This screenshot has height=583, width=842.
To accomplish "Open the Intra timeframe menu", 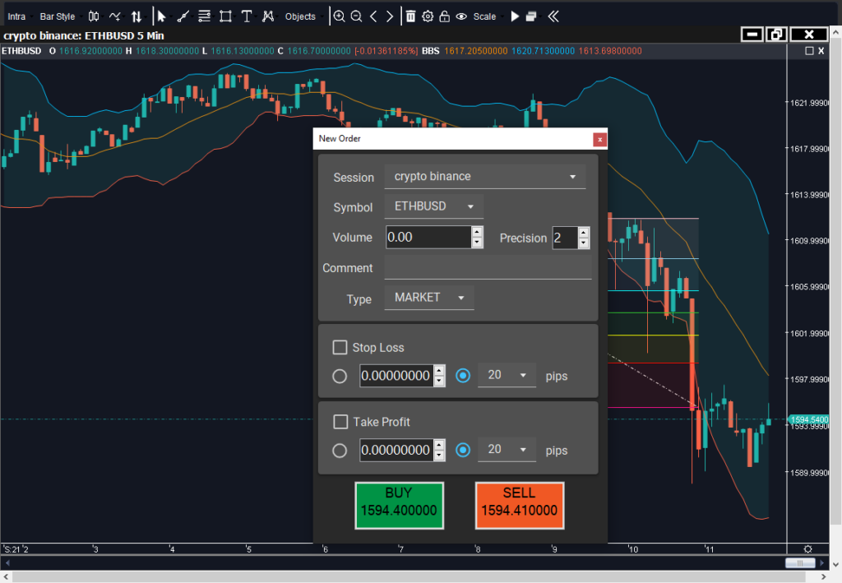I will pyautogui.click(x=16, y=16).
